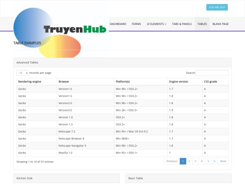Open the records per page dropdown
Viewport: 245px width, 184px height.
click(22, 73)
